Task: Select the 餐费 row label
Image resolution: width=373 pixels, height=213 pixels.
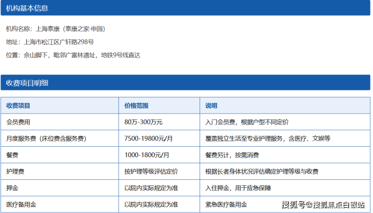Action: [12, 155]
